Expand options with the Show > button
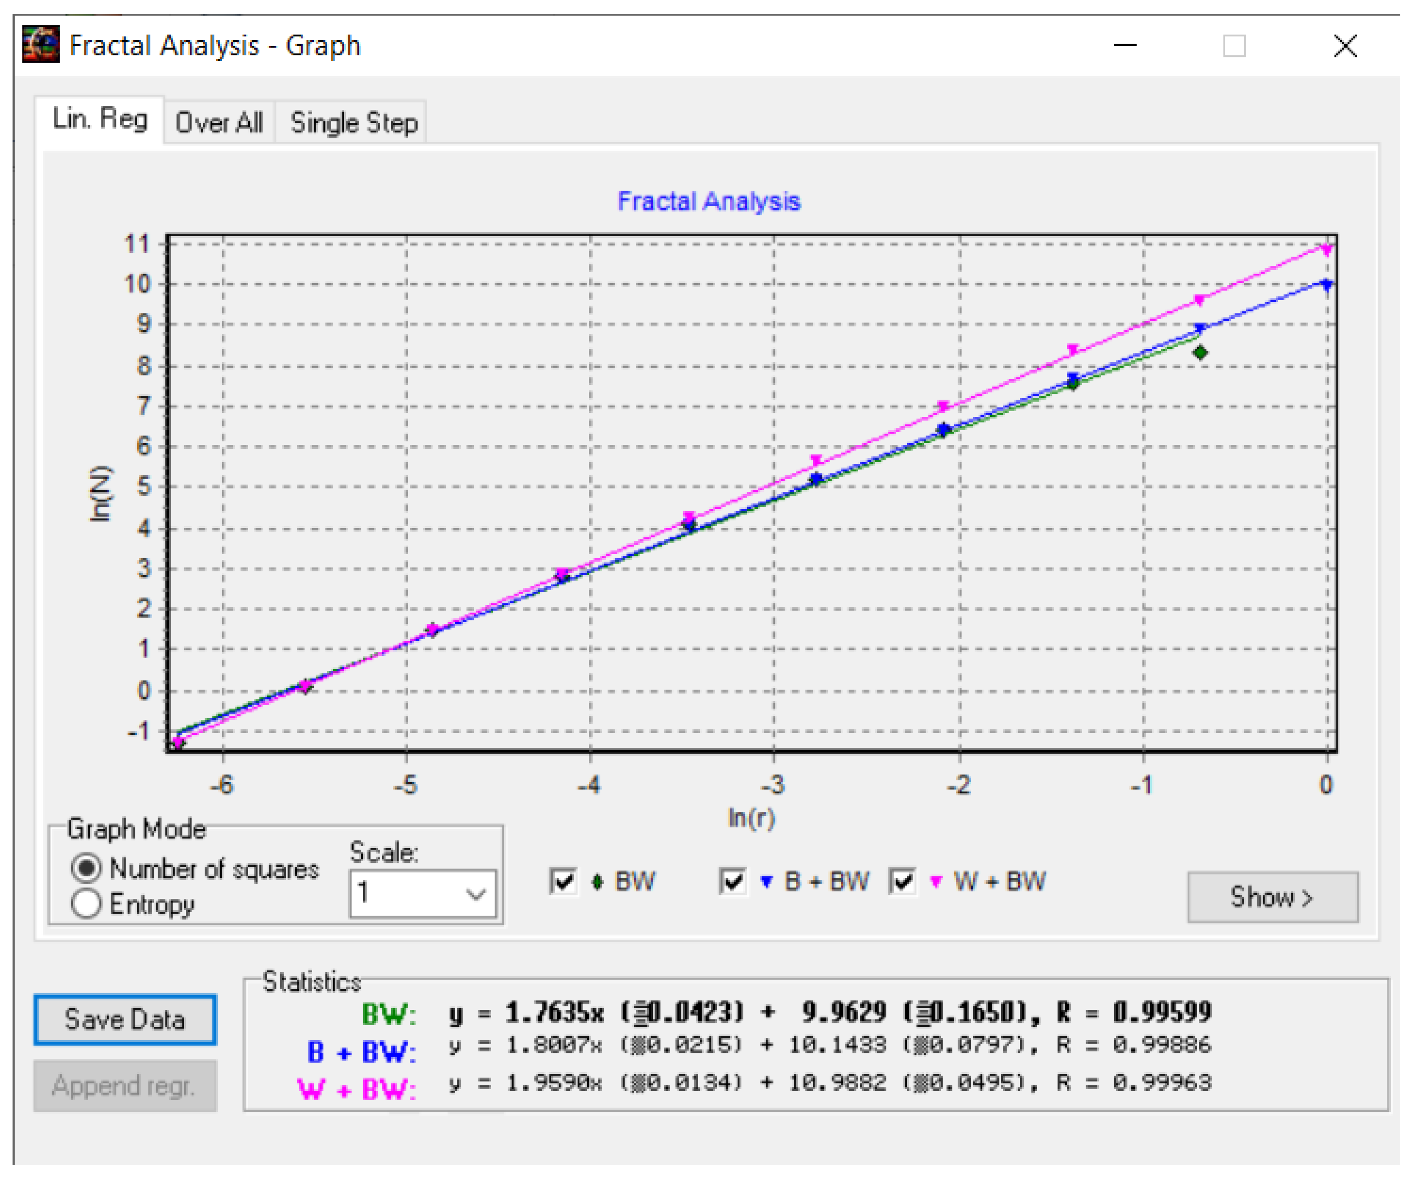 1272,898
